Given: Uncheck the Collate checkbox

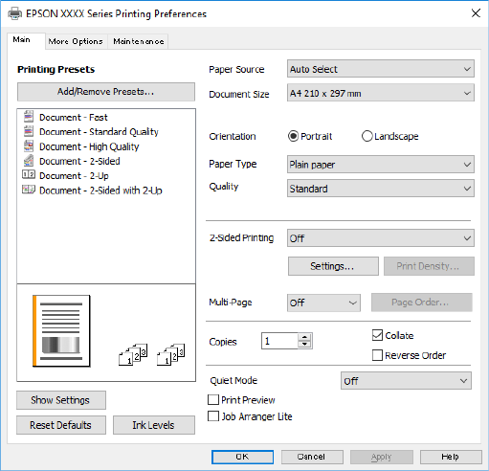Looking at the screenshot, I should (377, 335).
